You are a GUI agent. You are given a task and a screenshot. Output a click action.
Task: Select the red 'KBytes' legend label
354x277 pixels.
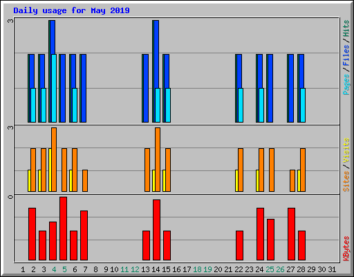coord(346,249)
